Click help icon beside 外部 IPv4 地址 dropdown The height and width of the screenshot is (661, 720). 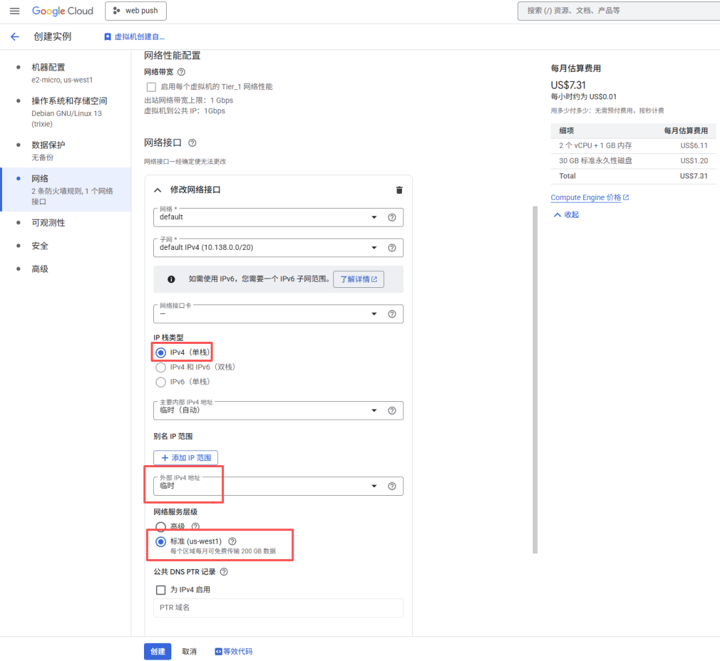[x=392, y=486]
